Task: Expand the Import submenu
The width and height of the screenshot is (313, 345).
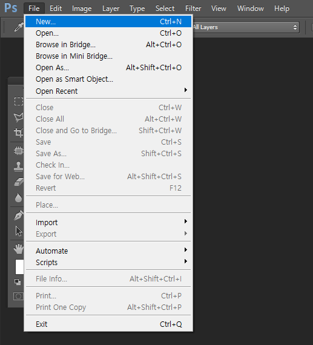Action: tap(108, 223)
